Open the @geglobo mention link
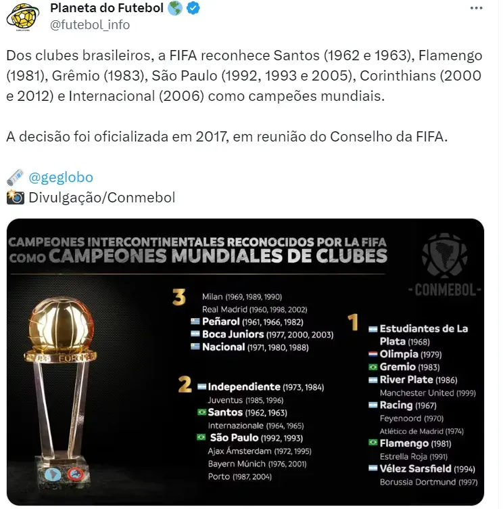 click(x=61, y=177)
